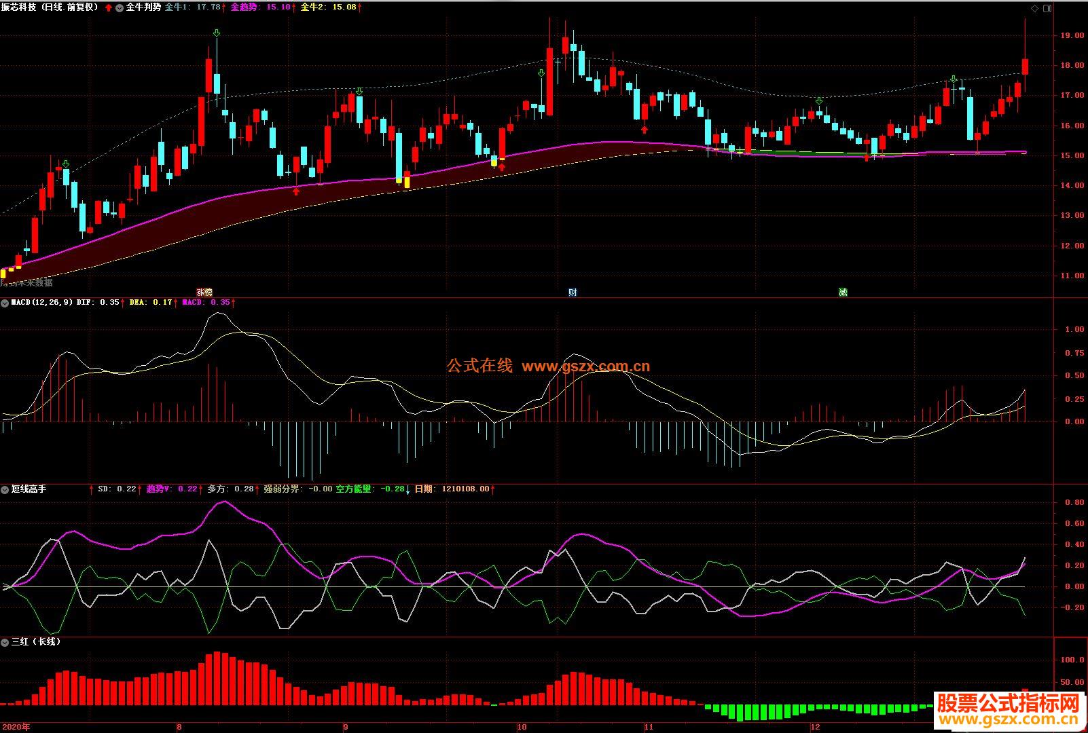Image resolution: width=1088 pixels, height=733 pixels.
Task: Click the 1.00 label on MACD axis
Action: [x=1074, y=330]
